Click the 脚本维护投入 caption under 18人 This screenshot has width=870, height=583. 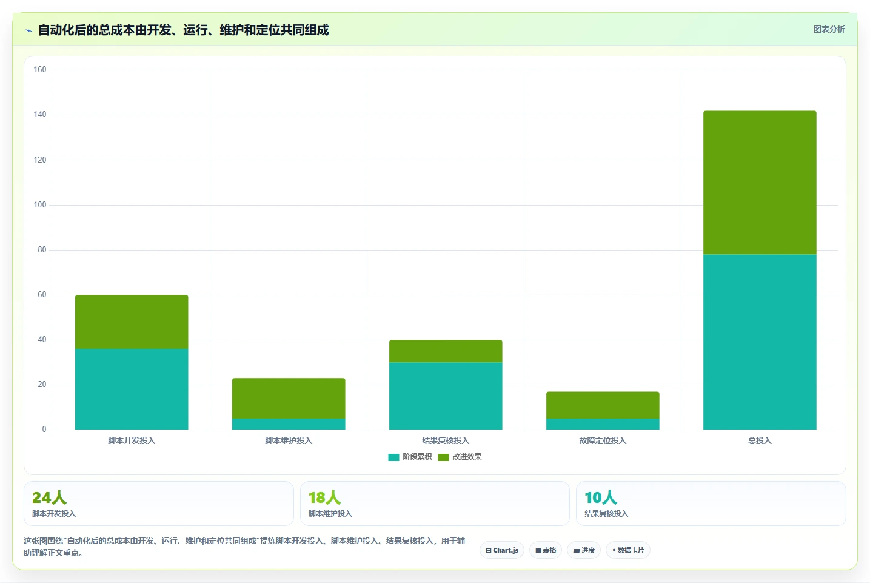click(330, 514)
